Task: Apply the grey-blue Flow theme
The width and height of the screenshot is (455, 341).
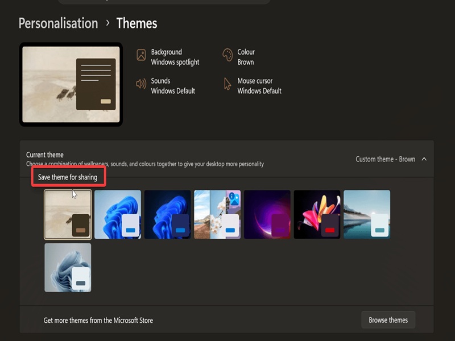Action: click(68, 267)
